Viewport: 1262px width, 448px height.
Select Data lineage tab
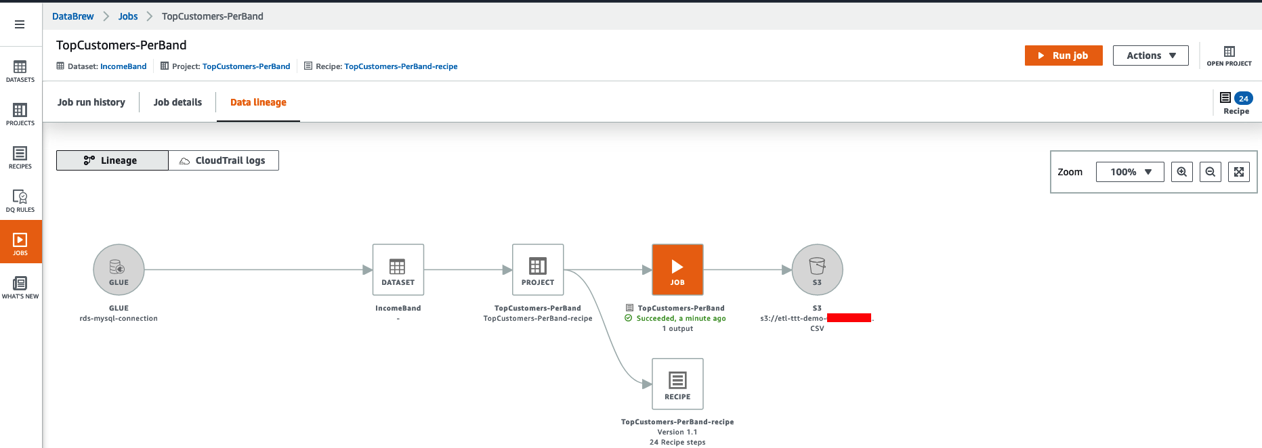tap(258, 102)
